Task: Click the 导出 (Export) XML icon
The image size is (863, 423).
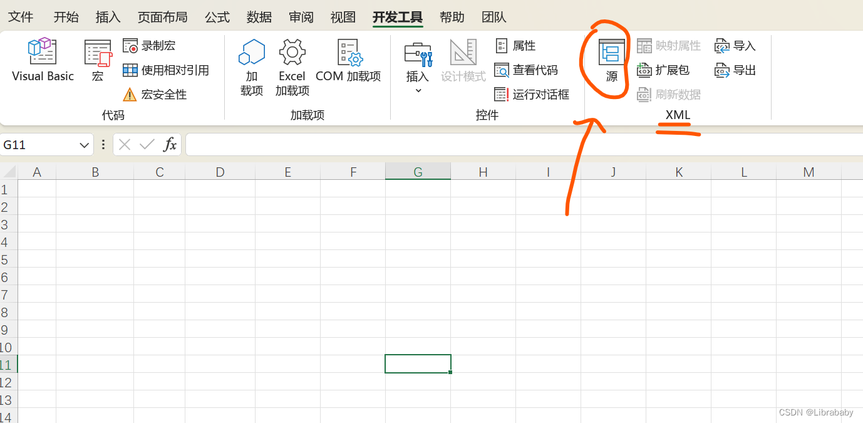Action: tap(735, 70)
